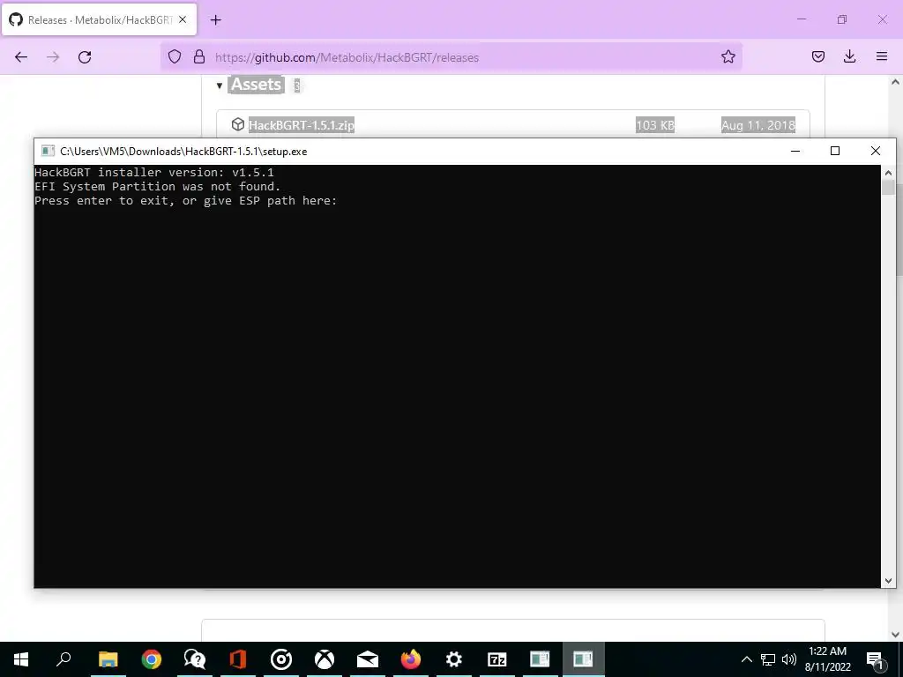Switch to the active setup.exe taskbar icon
903x677 pixels.
point(583,659)
